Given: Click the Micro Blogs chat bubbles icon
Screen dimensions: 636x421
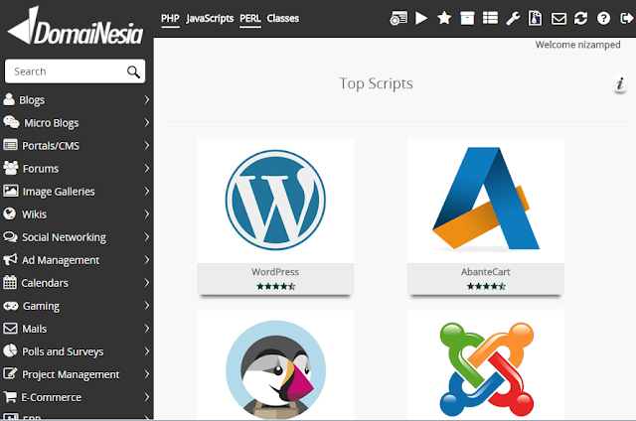Looking at the screenshot, I should click(11, 122).
